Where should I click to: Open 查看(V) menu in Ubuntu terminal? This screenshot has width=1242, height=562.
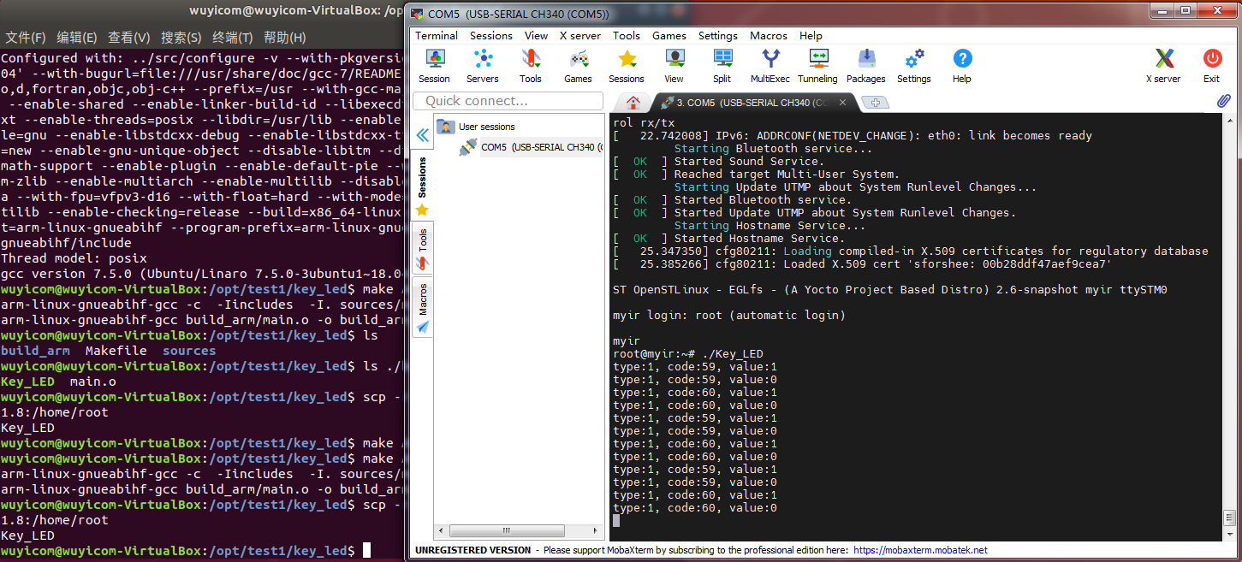click(129, 38)
